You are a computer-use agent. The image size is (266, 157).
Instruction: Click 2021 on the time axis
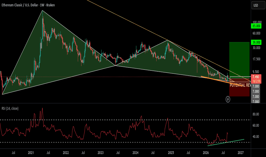(31, 153)
